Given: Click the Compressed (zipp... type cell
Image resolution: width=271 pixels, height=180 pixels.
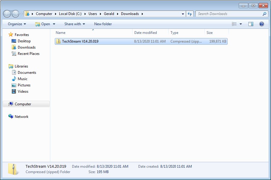Looking at the screenshot, I should [186, 41].
